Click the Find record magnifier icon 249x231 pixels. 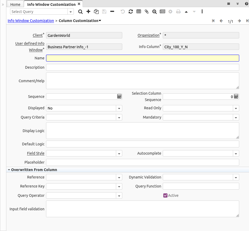coord(80,12)
